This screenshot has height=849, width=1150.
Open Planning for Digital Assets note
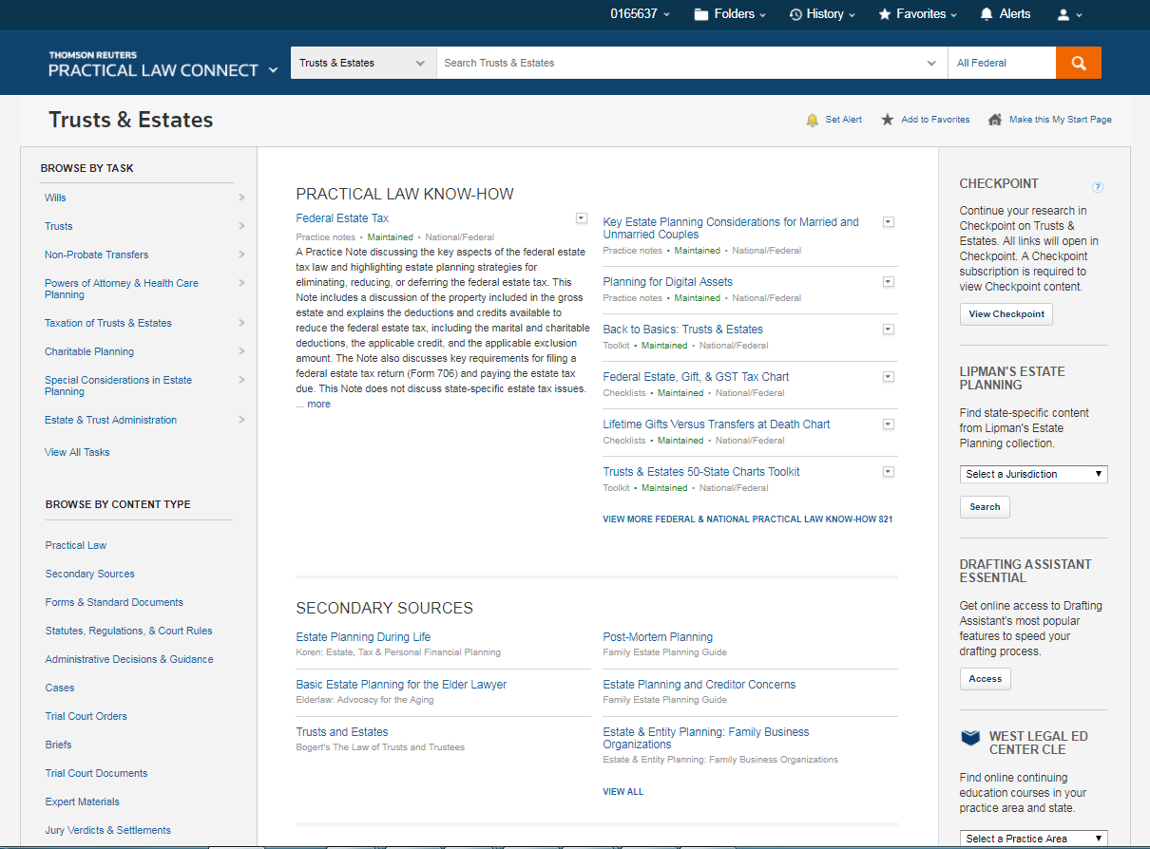click(x=667, y=282)
